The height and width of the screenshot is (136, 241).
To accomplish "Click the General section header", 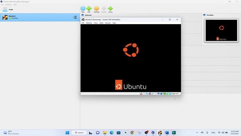I will (88, 15).
